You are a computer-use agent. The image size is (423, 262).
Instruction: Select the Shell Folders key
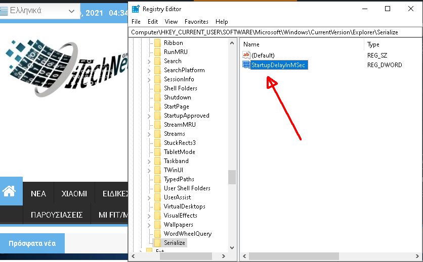181,88
